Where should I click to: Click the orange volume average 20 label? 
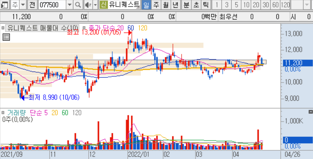point(55,113)
